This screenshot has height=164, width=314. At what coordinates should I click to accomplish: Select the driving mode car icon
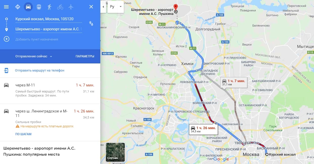(28, 7)
